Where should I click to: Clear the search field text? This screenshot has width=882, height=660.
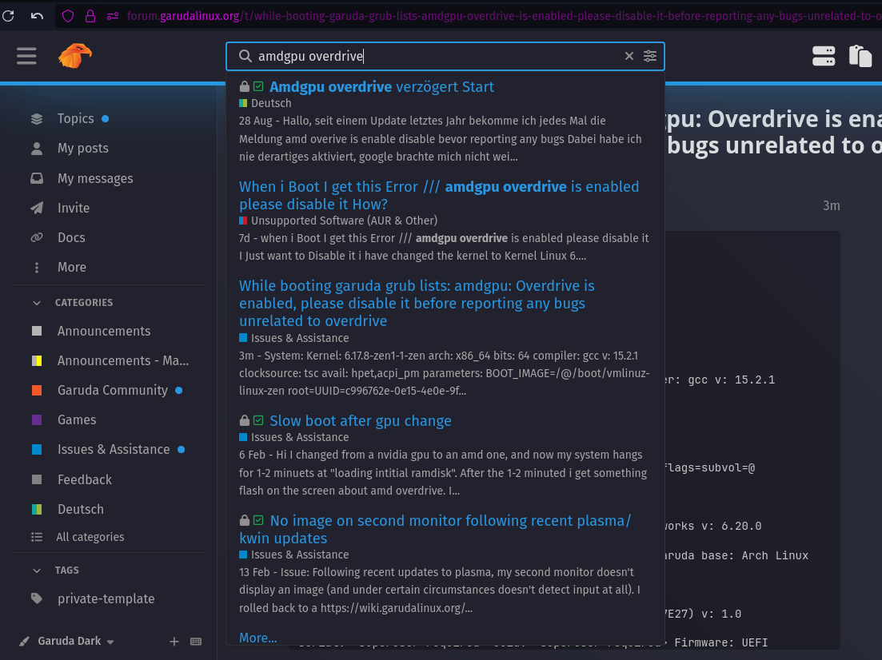point(629,56)
